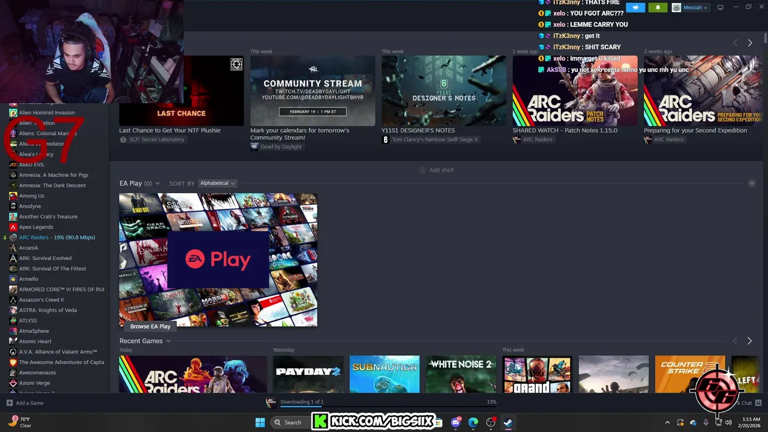Select Amnesia: A Machine for Pigs

(x=55, y=175)
